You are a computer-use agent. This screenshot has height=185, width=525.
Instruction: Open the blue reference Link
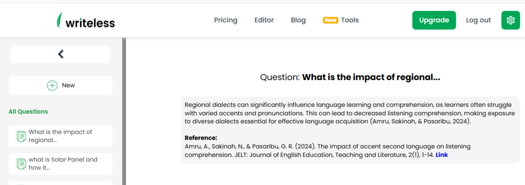441,155
